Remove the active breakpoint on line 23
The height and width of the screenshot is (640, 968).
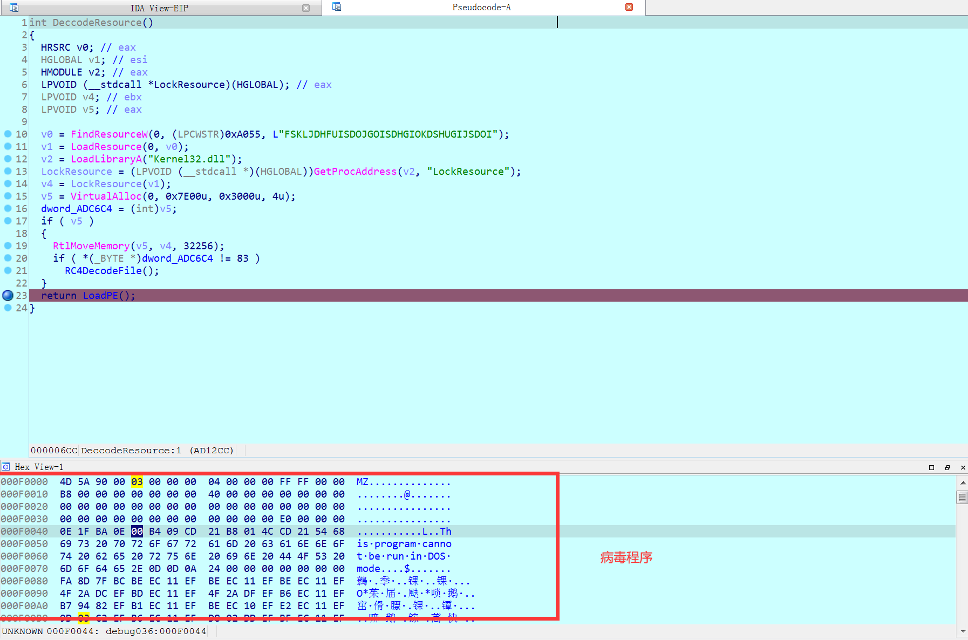pos(8,295)
